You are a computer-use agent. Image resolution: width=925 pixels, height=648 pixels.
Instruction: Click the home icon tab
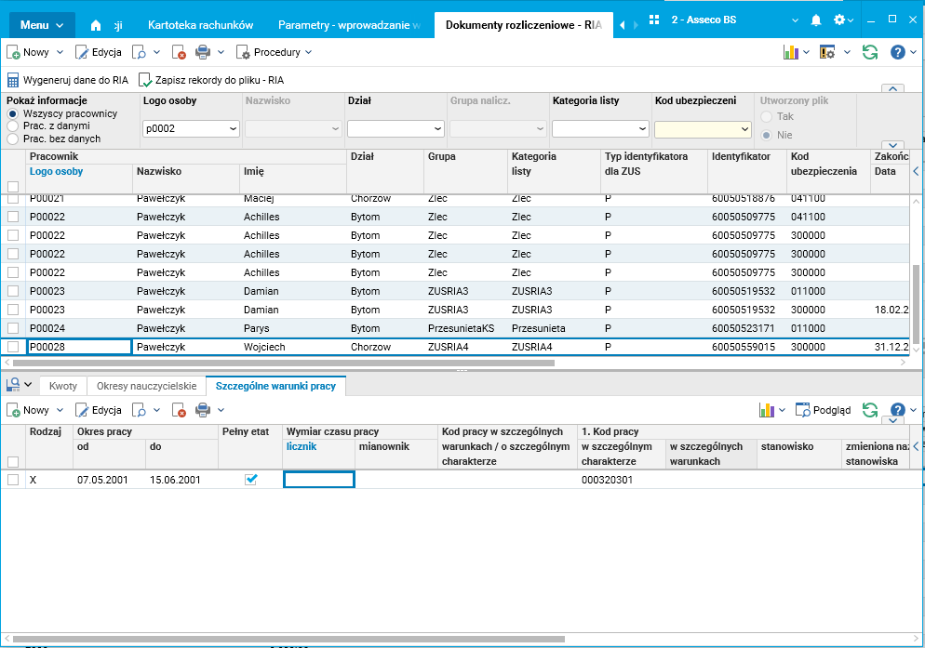point(96,24)
